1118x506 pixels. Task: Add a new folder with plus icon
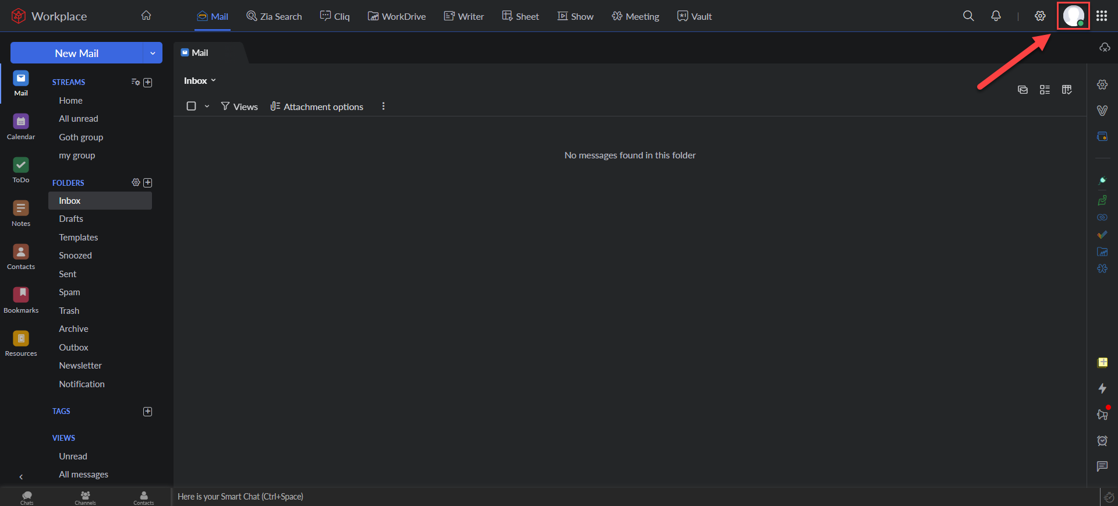click(148, 183)
